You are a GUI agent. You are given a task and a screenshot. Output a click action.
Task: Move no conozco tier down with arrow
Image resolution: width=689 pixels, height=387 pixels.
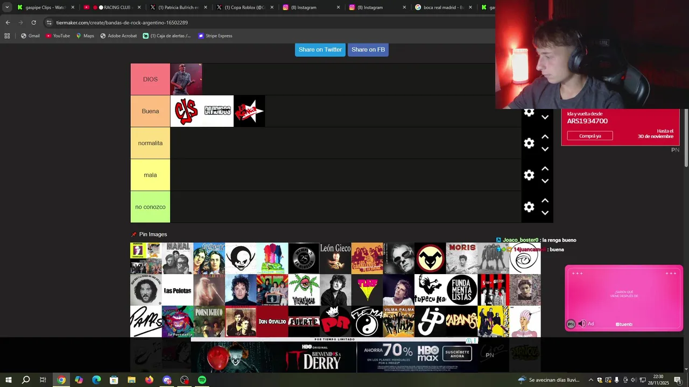(x=545, y=213)
